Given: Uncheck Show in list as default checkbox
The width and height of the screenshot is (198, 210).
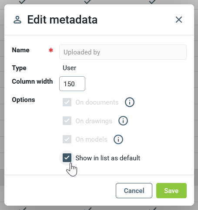Looking at the screenshot, I should click(67, 158).
